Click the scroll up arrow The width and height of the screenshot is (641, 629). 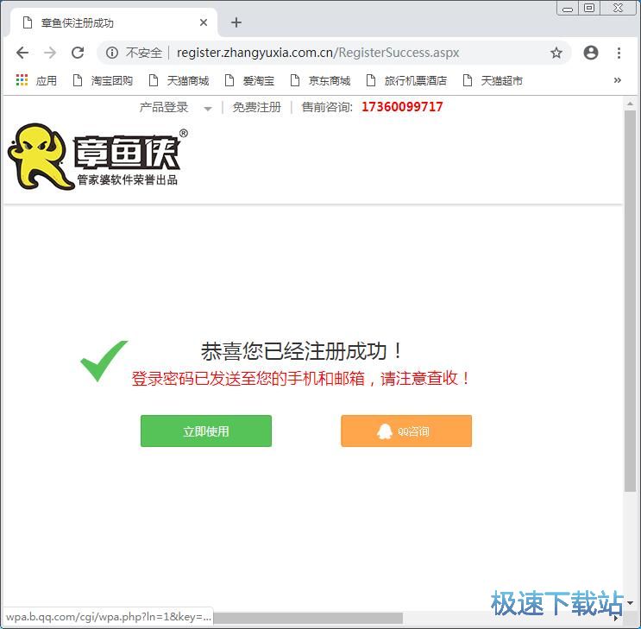pos(630,104)
